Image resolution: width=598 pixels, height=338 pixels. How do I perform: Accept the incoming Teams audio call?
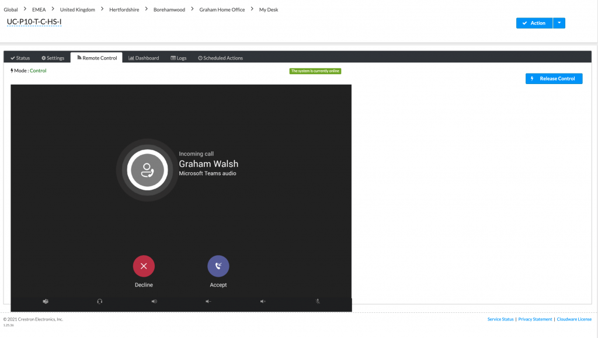218,266
